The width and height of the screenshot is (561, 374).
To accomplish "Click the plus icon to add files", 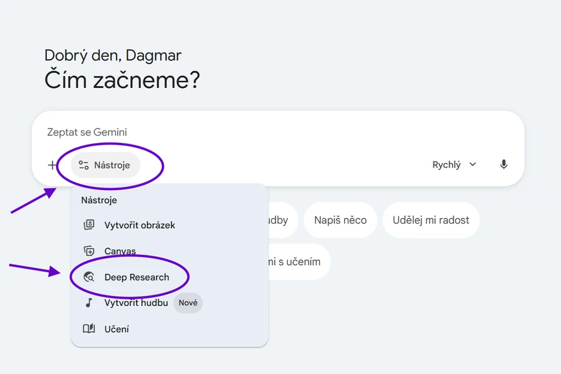I will click(52, 165).
